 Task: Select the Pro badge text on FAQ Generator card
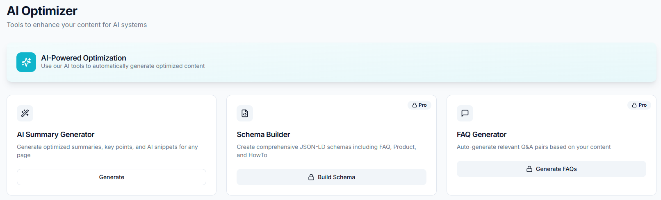(643, 105)
